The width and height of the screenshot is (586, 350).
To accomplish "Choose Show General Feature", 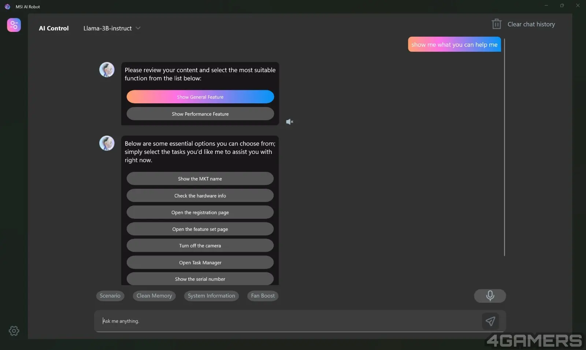I will pos(200,97).
